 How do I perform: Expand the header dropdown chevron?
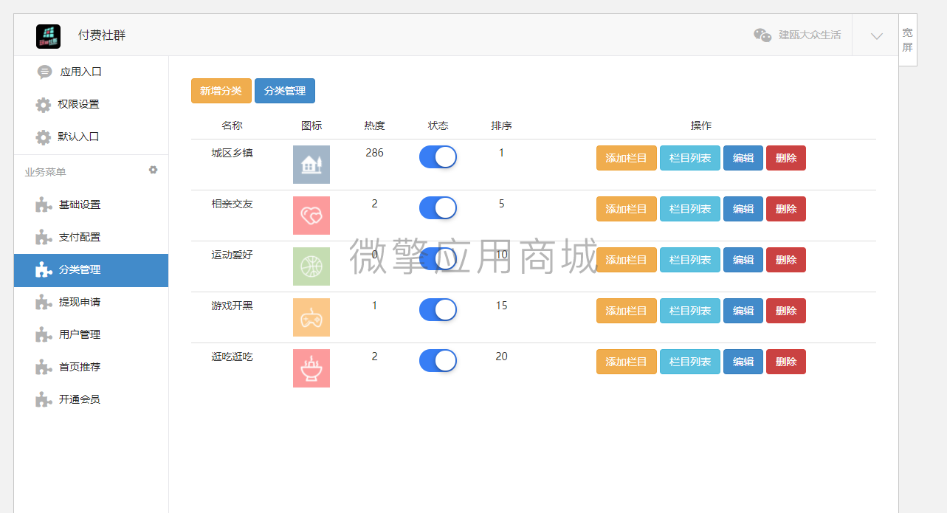[876, 35]
